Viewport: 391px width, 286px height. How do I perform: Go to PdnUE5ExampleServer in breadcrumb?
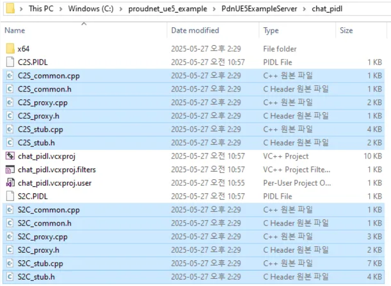click(x=260, y=9)
